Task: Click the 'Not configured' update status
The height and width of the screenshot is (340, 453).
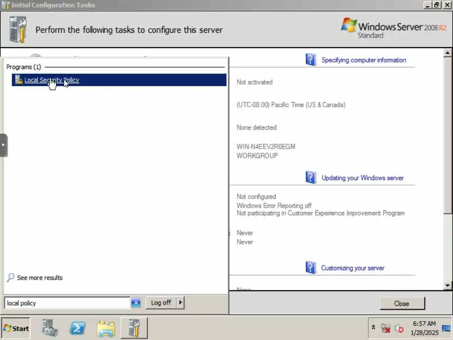Action: point(256,197)
